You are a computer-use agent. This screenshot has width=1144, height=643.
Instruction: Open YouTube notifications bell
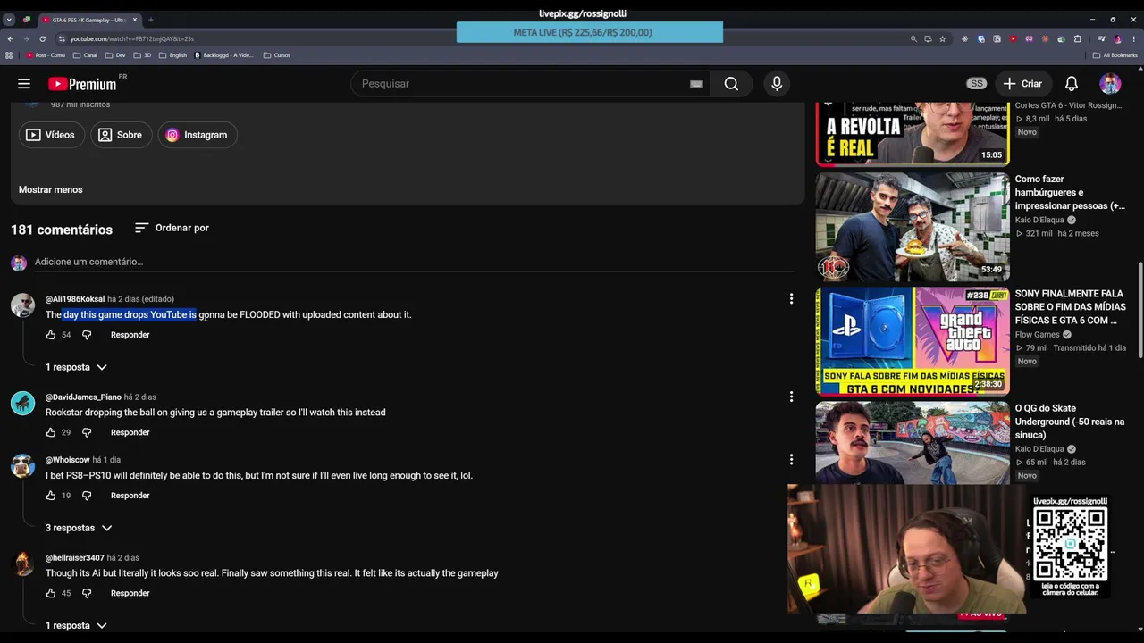pos(1072,84)
